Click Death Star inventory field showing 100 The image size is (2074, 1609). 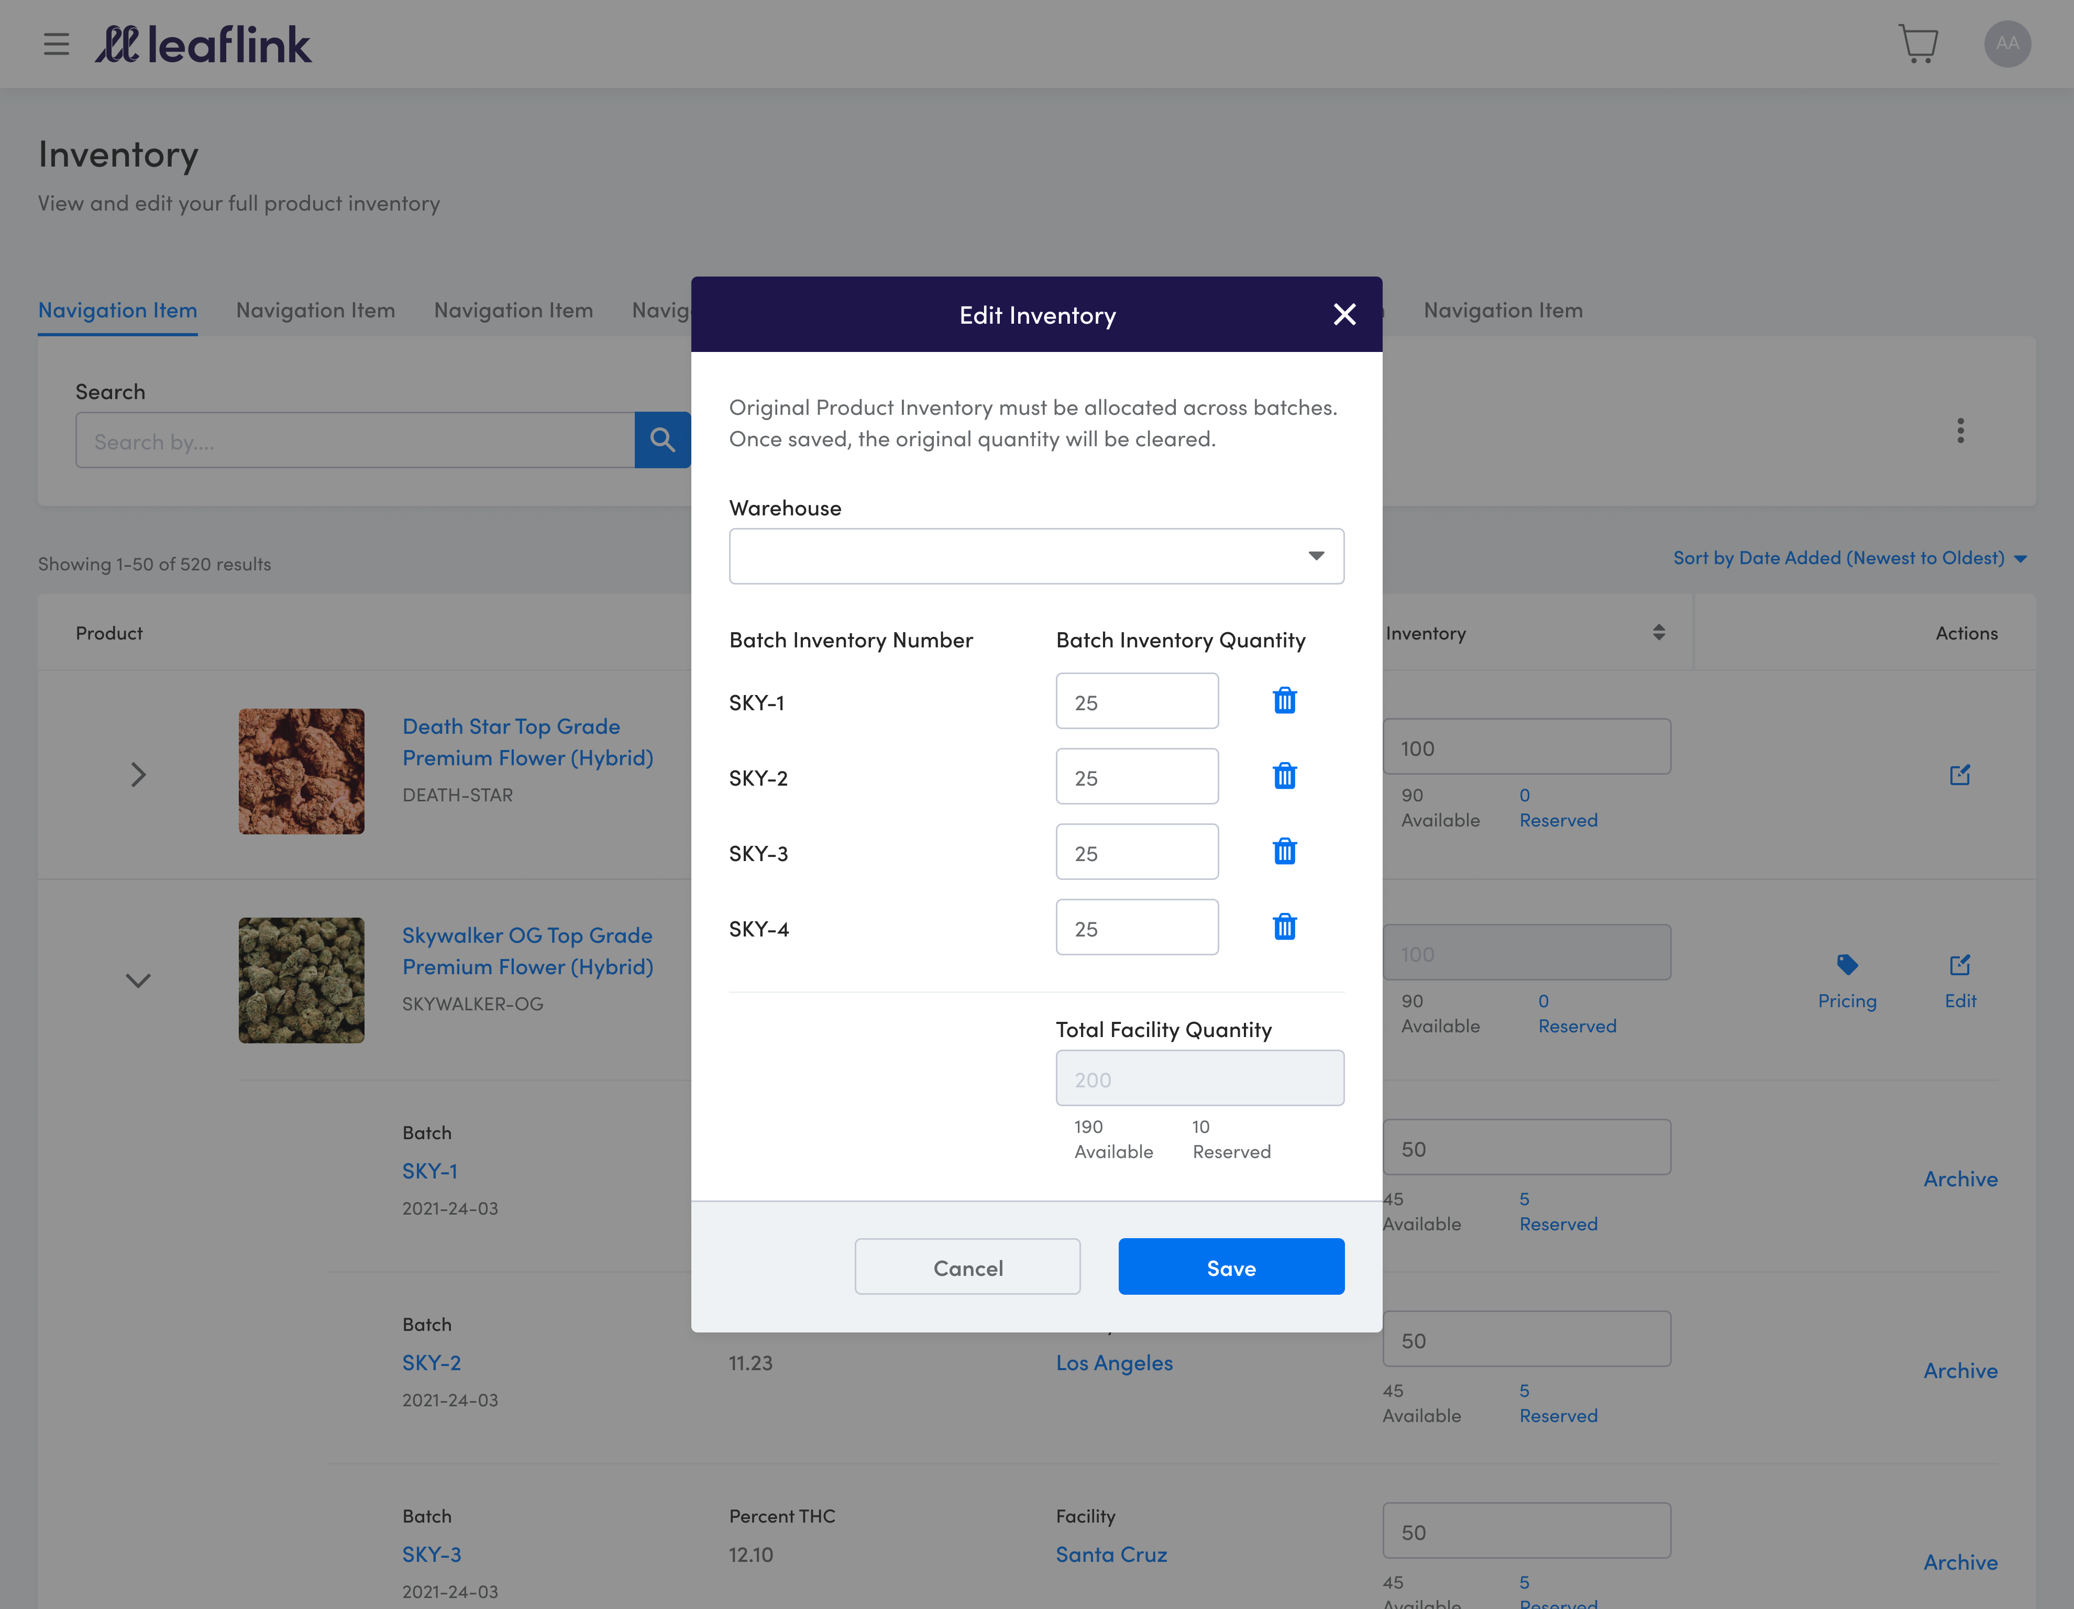click(x=1527, y=746)
